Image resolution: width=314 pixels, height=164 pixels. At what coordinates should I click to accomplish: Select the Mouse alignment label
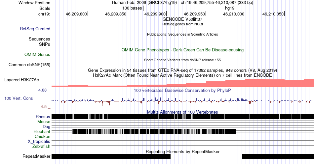tap(44, 122)
